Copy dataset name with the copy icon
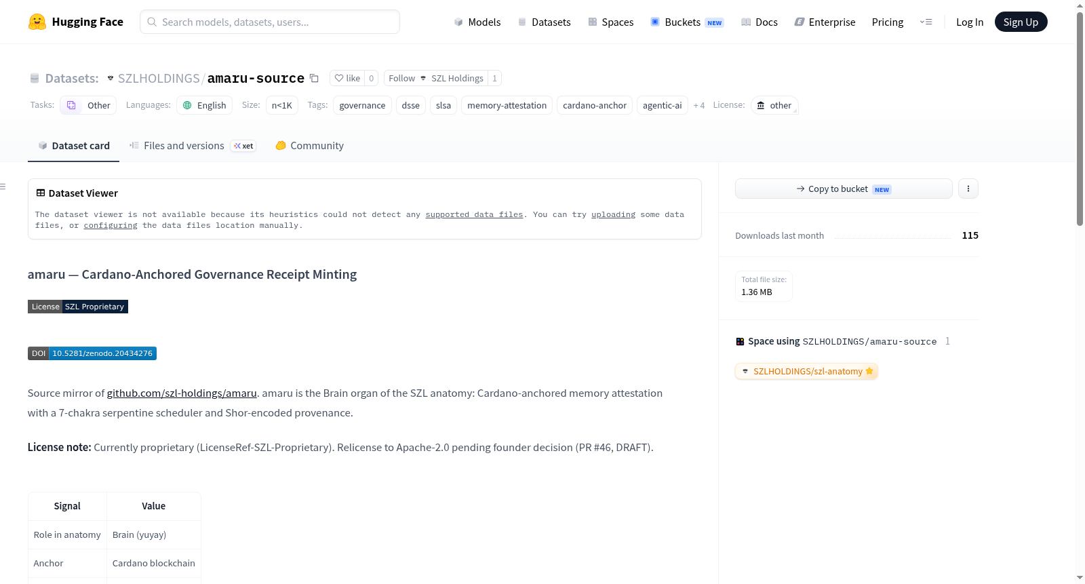The height and width of the screenshot is (584, 1085). (314, 78)
